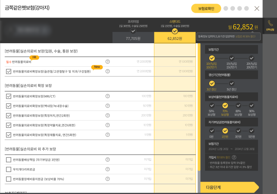This screenshot has height=194, width=277.
Task: Uncheck 백내장/녹내장수술 coverage checkbox
Action: pos(9,106)
